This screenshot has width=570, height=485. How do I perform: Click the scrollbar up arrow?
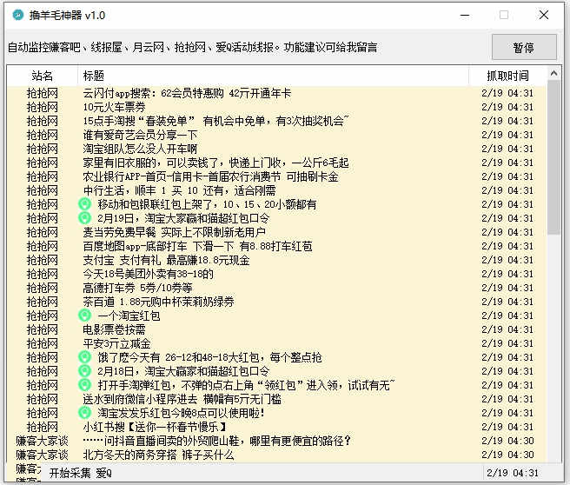pos(553,73)
